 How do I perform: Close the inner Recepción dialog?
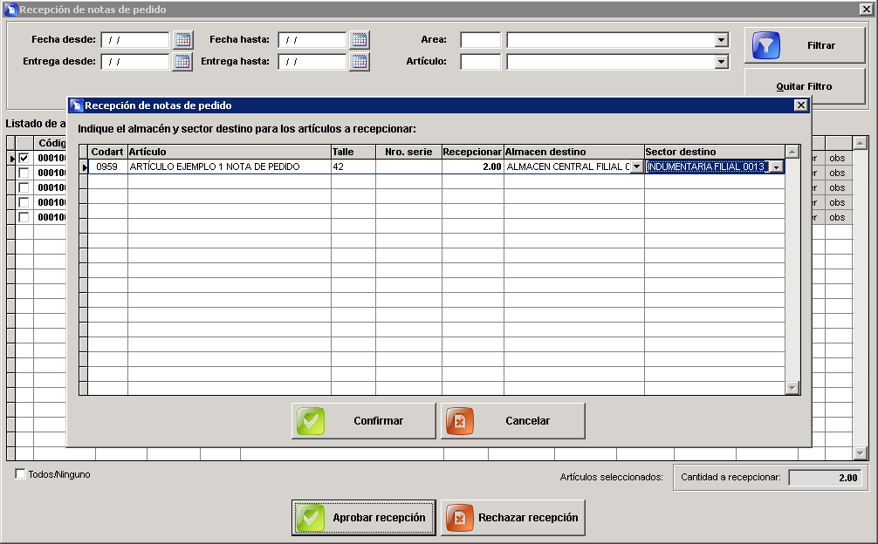click(800, 105)
